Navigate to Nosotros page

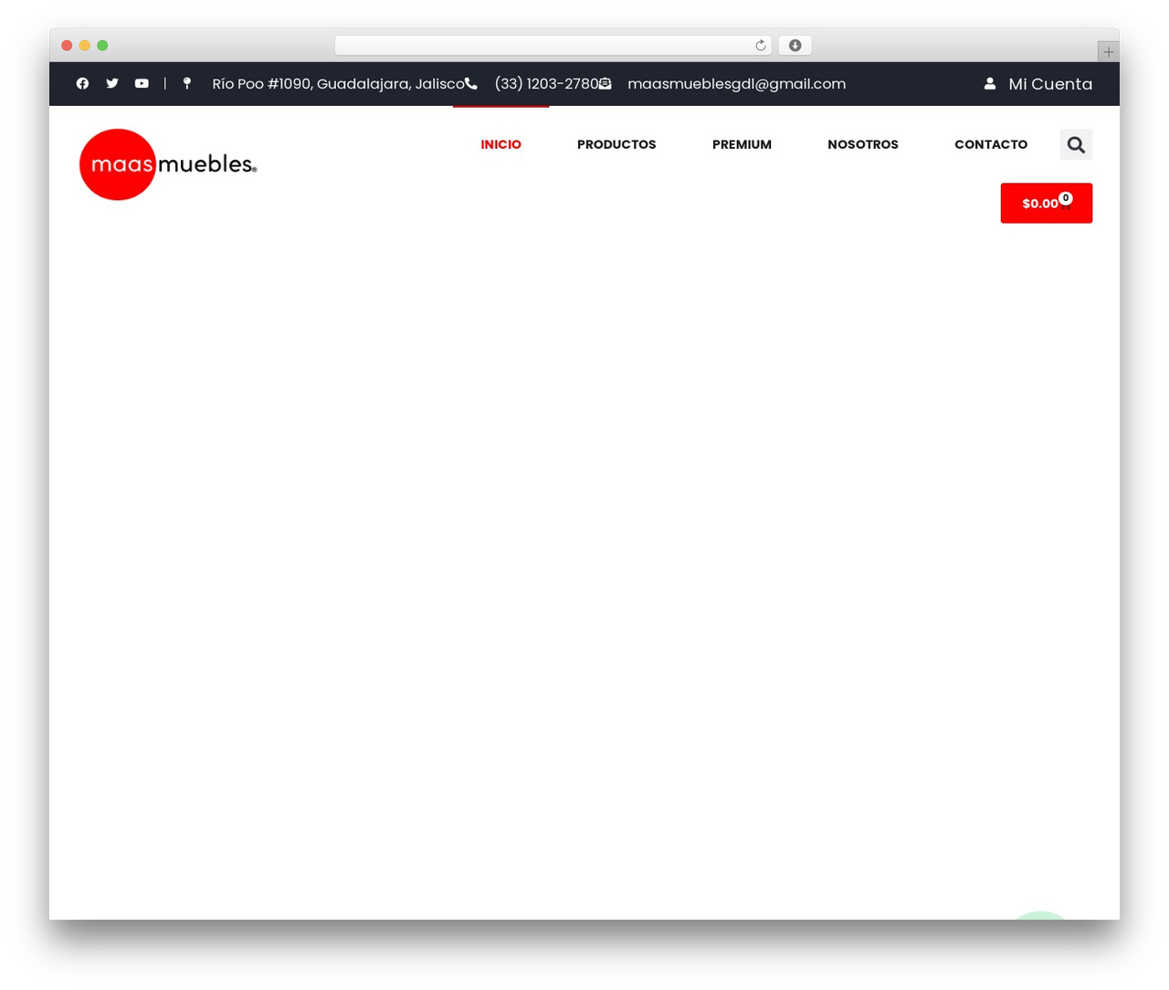863,144
